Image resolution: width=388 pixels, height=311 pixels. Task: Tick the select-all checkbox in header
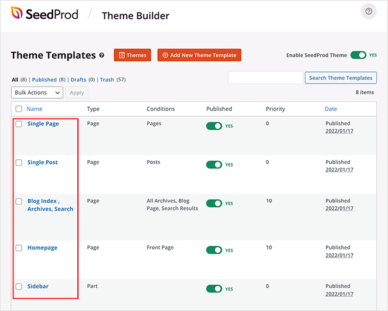pos(19,109)
